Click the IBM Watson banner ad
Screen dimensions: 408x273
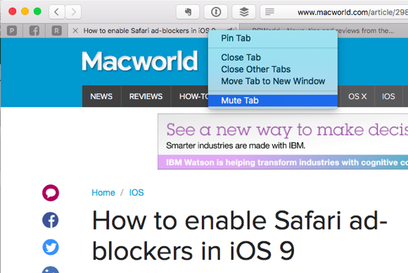tap(283, 141)
